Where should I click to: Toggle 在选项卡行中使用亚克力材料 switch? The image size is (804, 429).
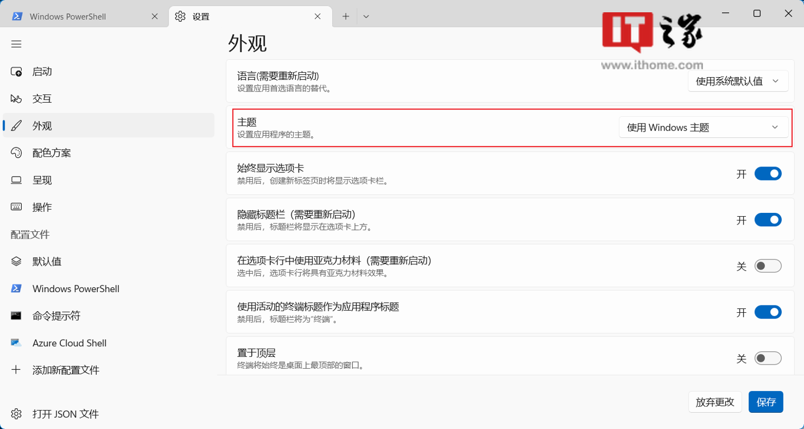pyautogui.click(x=768, y=266)
